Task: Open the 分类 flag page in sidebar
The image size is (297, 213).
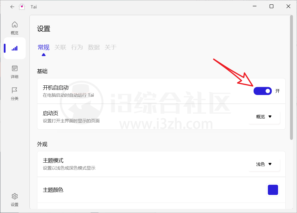Action: [15, 94]
